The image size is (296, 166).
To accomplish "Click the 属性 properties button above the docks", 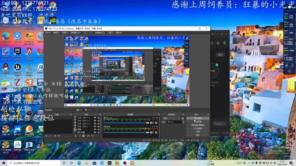I will (x=80, y=110).
